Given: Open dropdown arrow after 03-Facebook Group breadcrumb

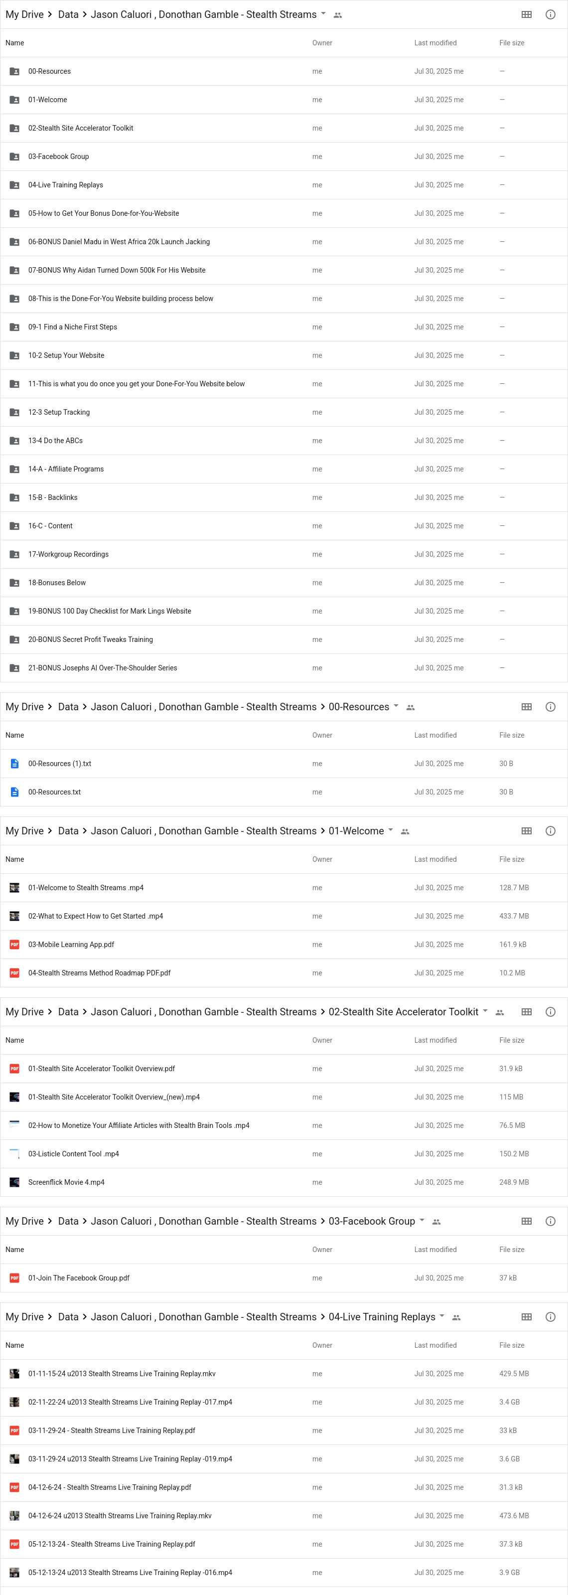Looking at the screenshot, I should coord(422,1219).
